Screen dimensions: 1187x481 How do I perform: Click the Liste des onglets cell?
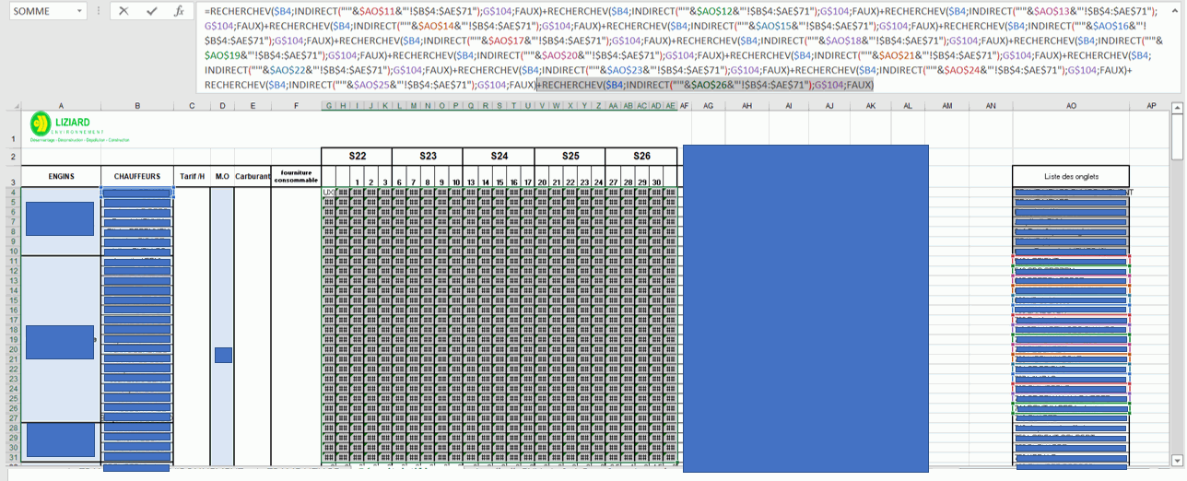(x=1071, y=176)
